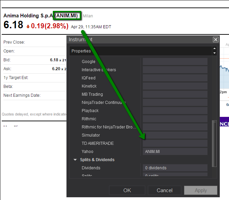
Task: Click the Open label on the quote page
Action: tap(9, 51)
